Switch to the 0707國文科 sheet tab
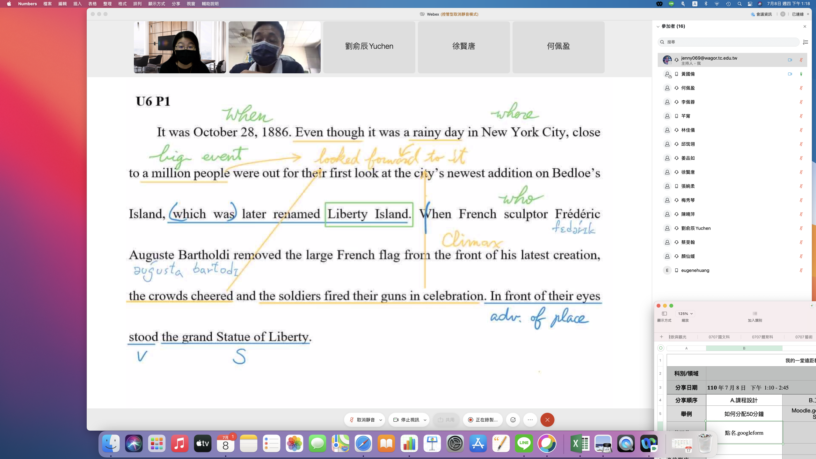Screen dimensions: 816x459 tap(719, 337)
